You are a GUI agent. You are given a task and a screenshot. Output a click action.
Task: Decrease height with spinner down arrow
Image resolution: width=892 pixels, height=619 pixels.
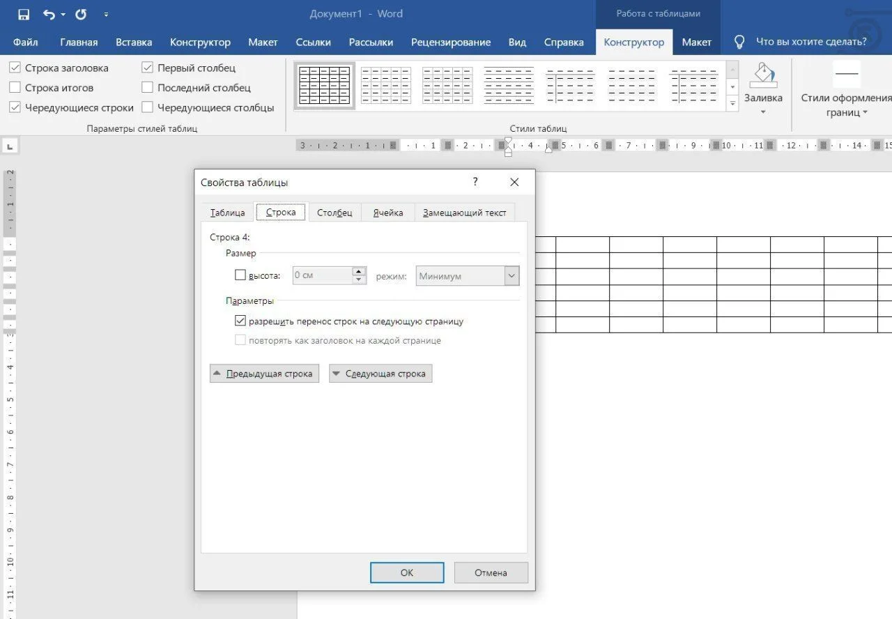point(359,280)
